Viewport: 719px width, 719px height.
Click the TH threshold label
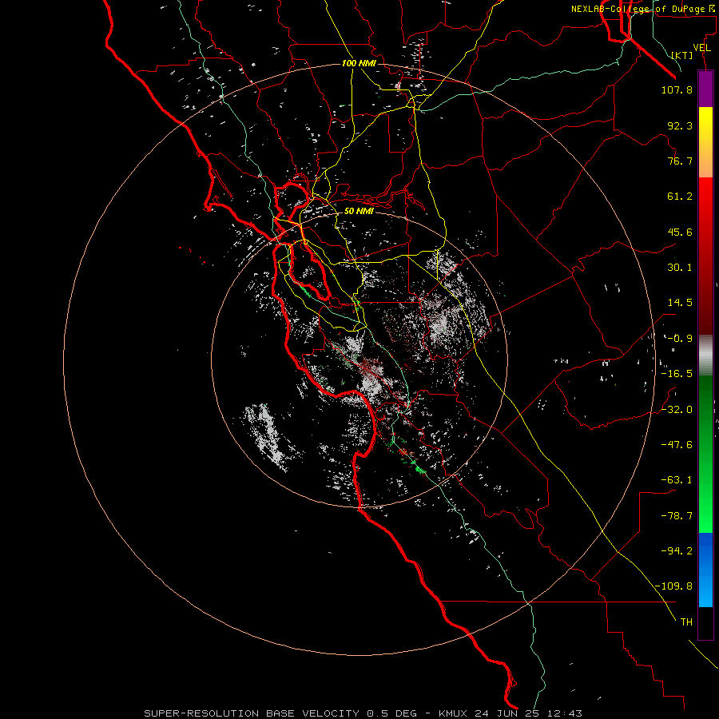[x=686, y=622]
